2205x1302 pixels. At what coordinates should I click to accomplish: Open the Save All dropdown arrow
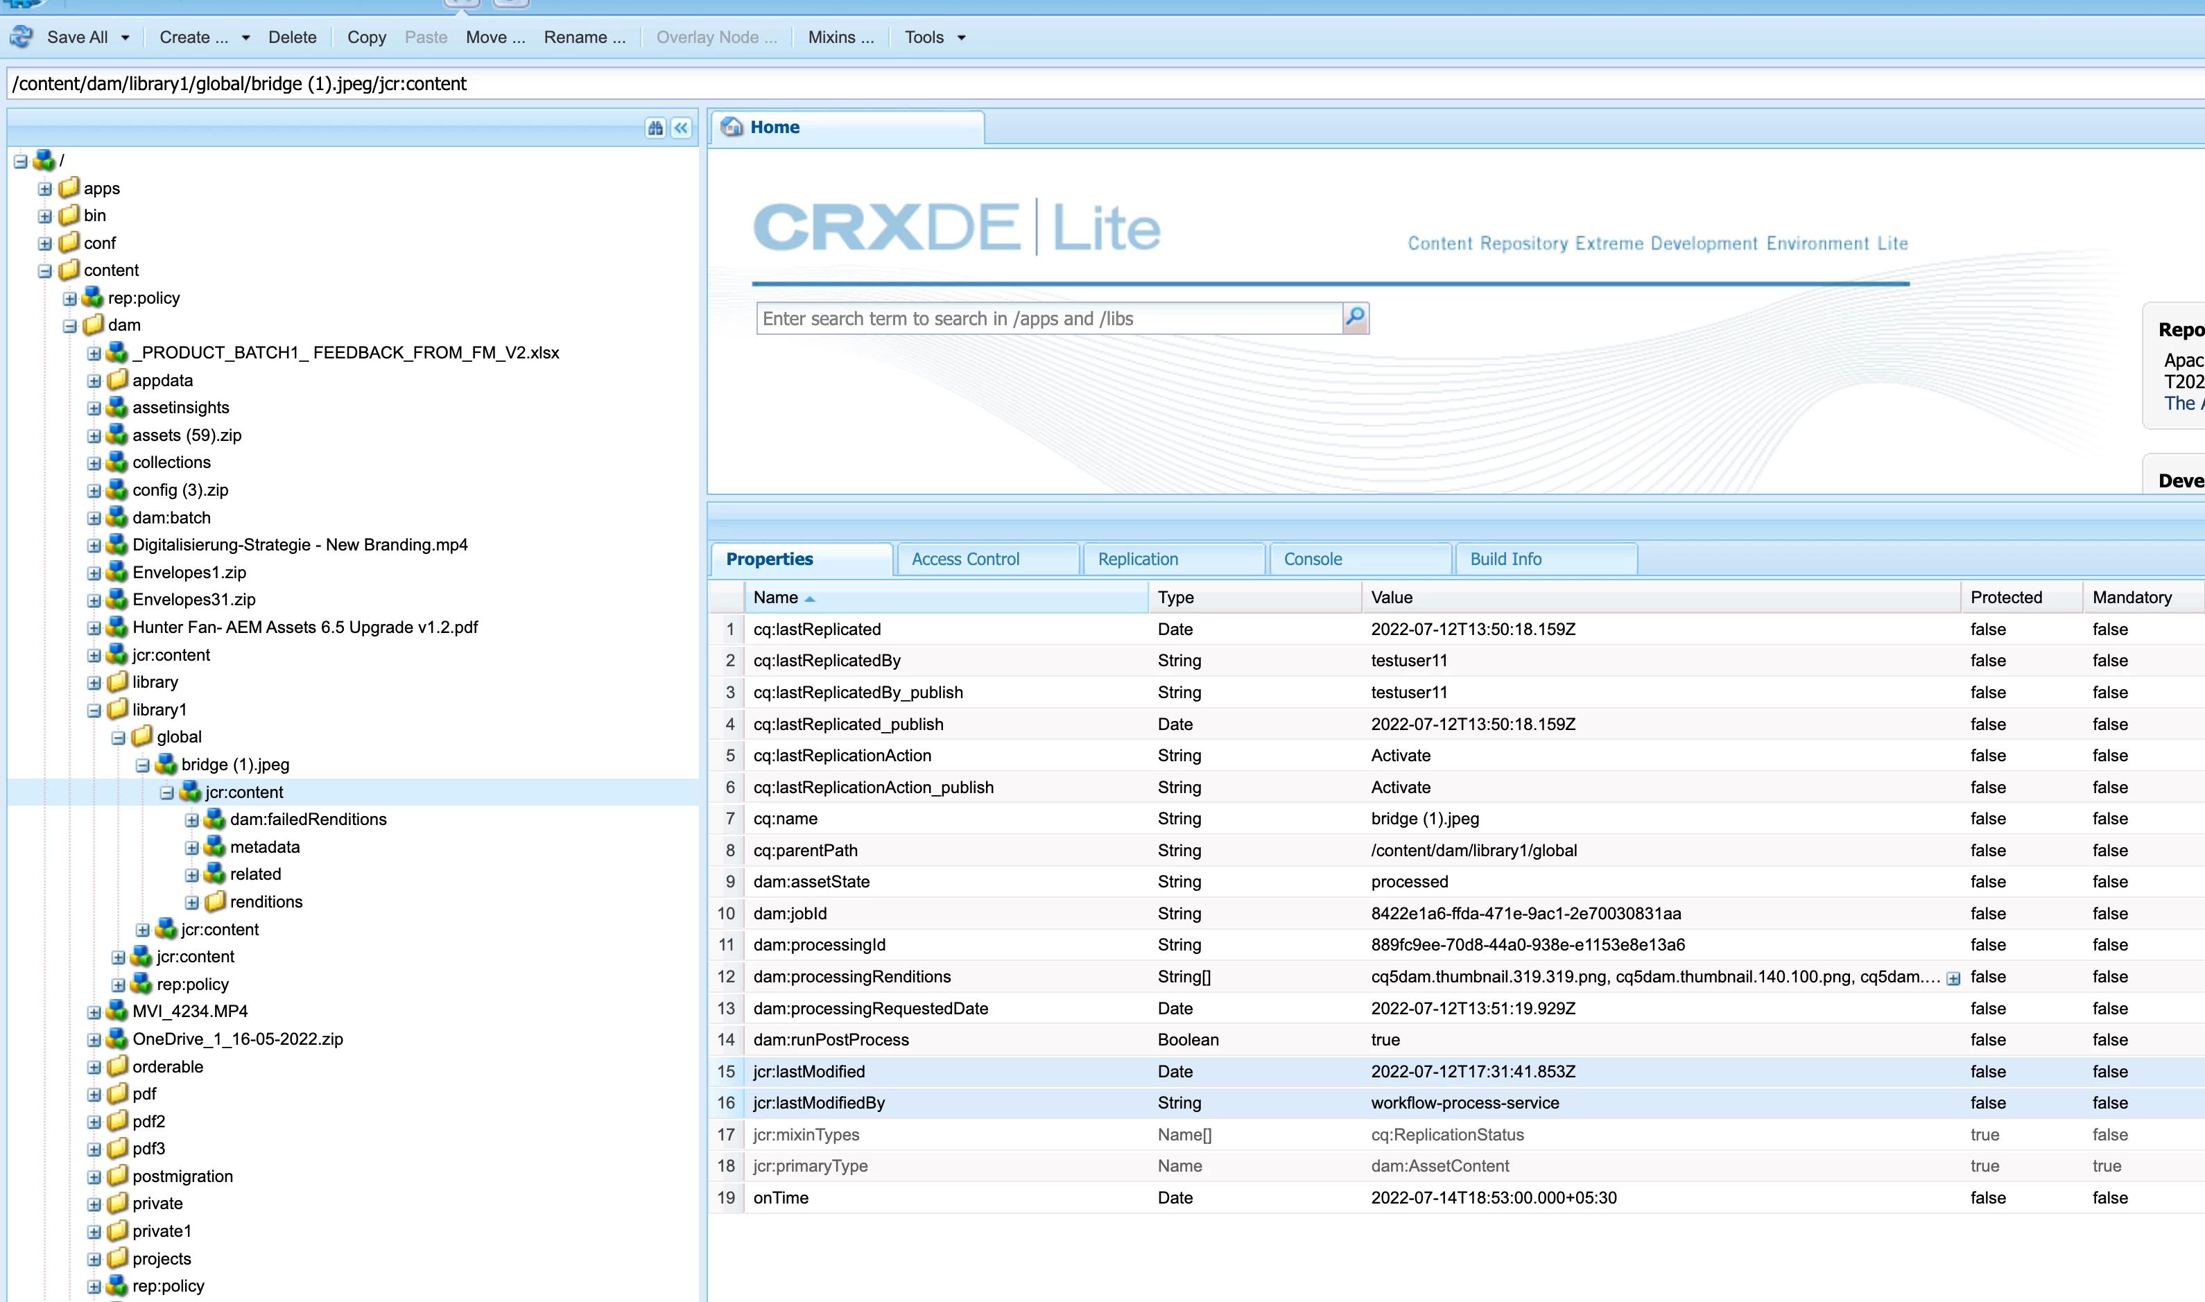pos(126,37)
